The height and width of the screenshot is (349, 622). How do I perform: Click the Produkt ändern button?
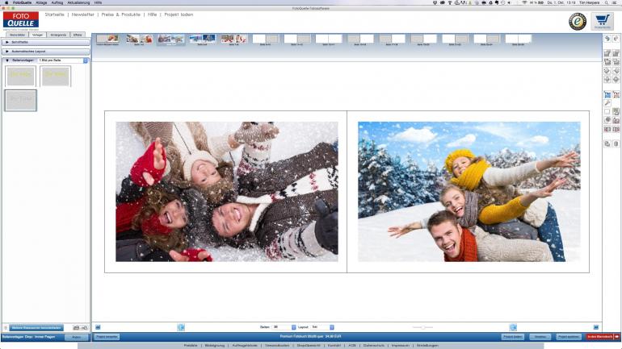512,337
